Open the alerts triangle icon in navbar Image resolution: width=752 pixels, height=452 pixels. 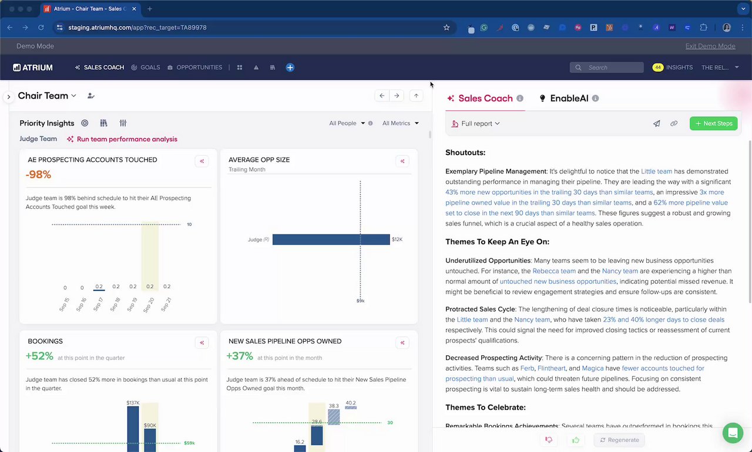point(256,67)
